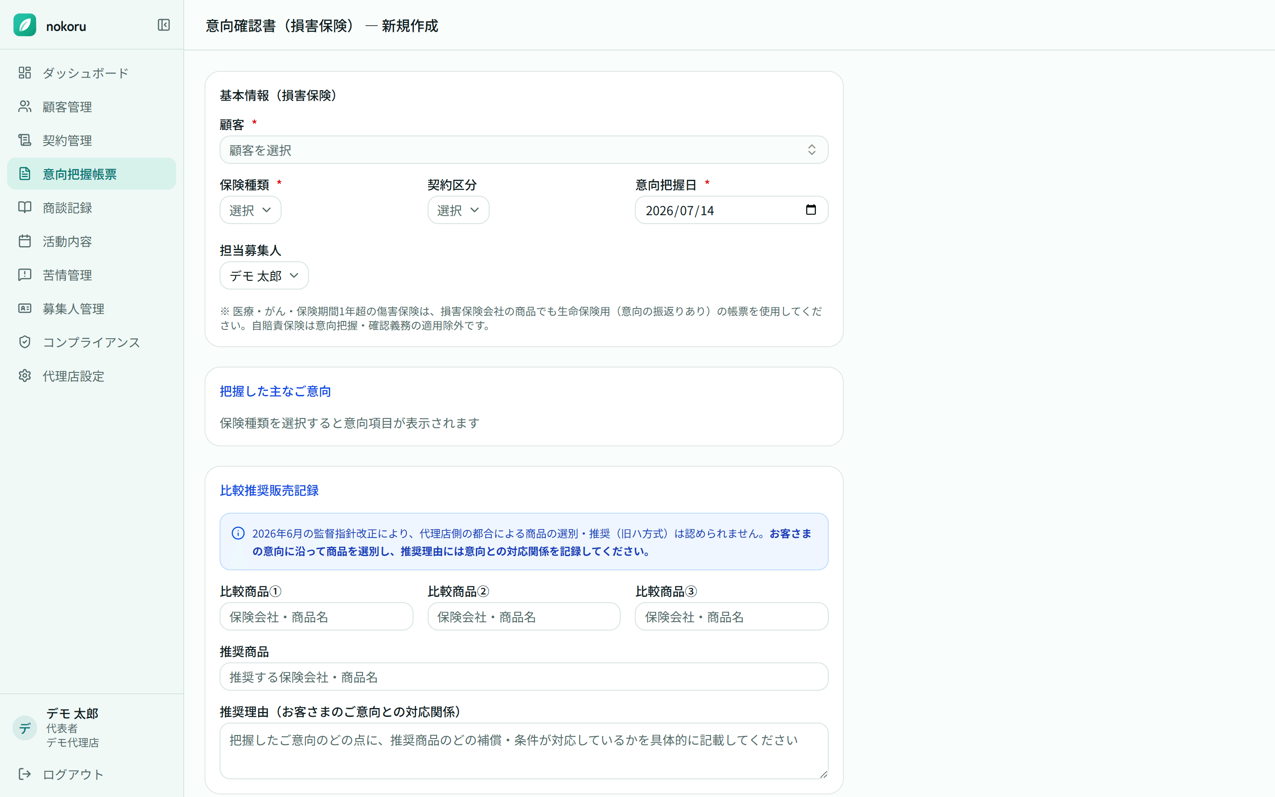The height and width of the screenshot is (797, 1275).
Task: Click the page title 意向確認書（損害保険）
Action: [x=282, y=26]
